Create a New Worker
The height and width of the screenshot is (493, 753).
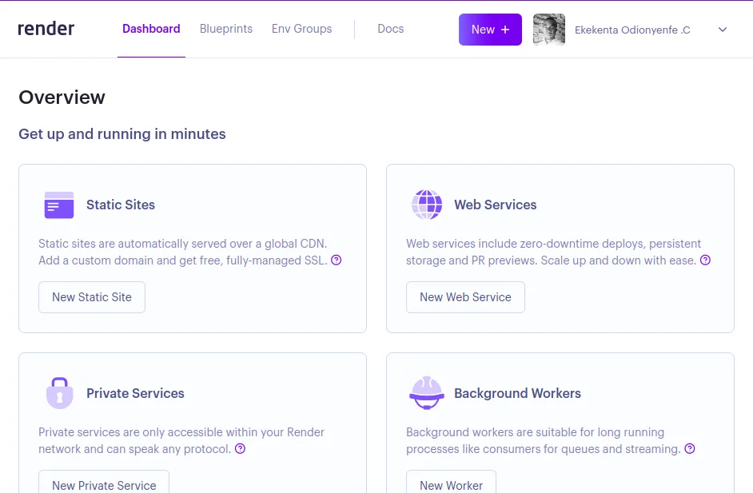tap(451, 482)
